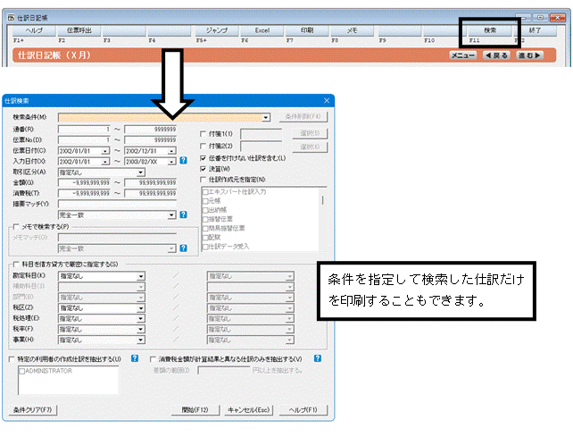Click メニュー button in orange bar
Image resolution: width=573 pixels, height=437 pixels.
coord(462,55)
